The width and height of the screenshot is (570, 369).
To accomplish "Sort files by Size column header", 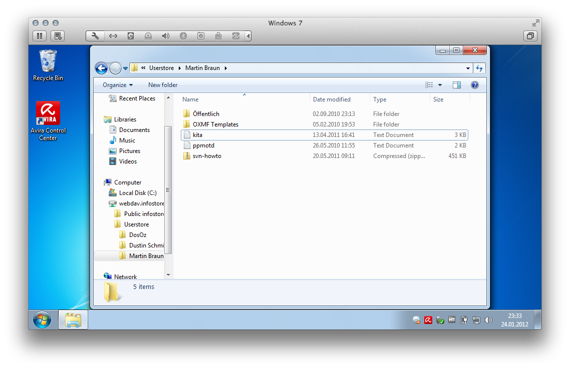I will [x=438, y=99].
